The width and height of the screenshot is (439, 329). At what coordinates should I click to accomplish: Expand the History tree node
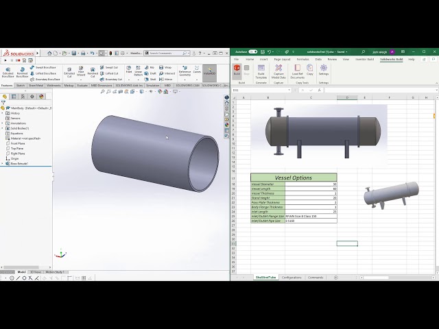(3, 113)
